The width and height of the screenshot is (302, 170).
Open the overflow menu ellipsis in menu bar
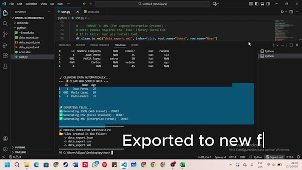pyautogui.click(x=68, y=4)
